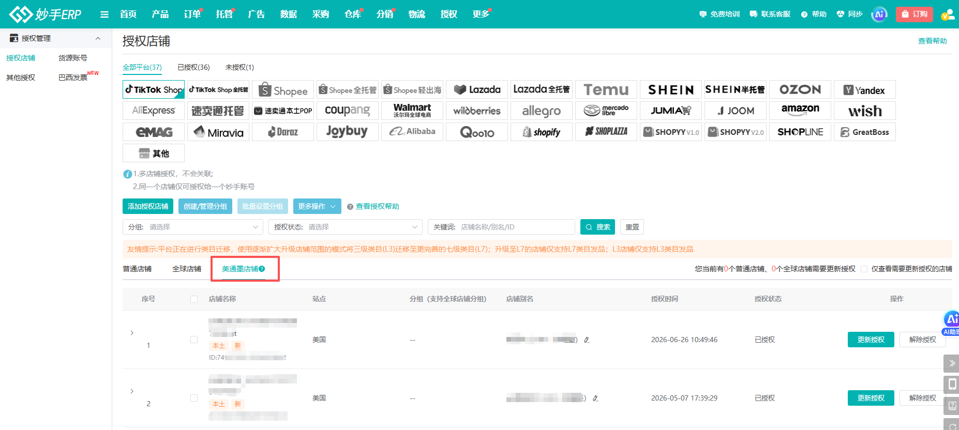Select the TikTok Shop platform tile
The width and height of the screenshot is (959, 430).
coord(154,89)
